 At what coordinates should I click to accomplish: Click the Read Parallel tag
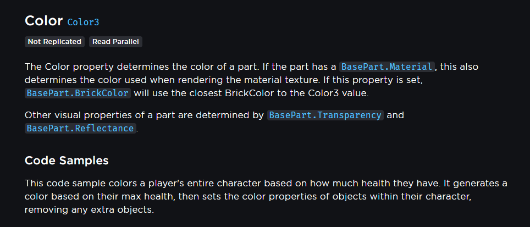click(115, 42)
